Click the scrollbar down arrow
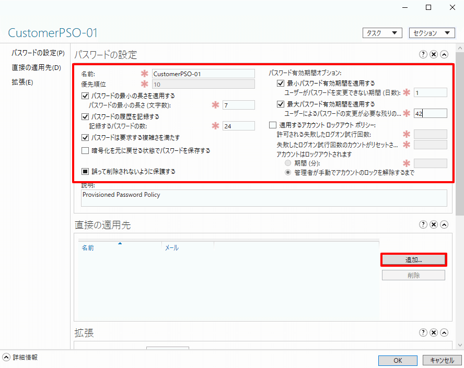464x368 pixels. 460,345
